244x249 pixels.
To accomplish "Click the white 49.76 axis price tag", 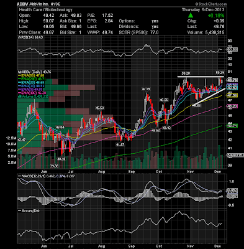I will 232,80.
